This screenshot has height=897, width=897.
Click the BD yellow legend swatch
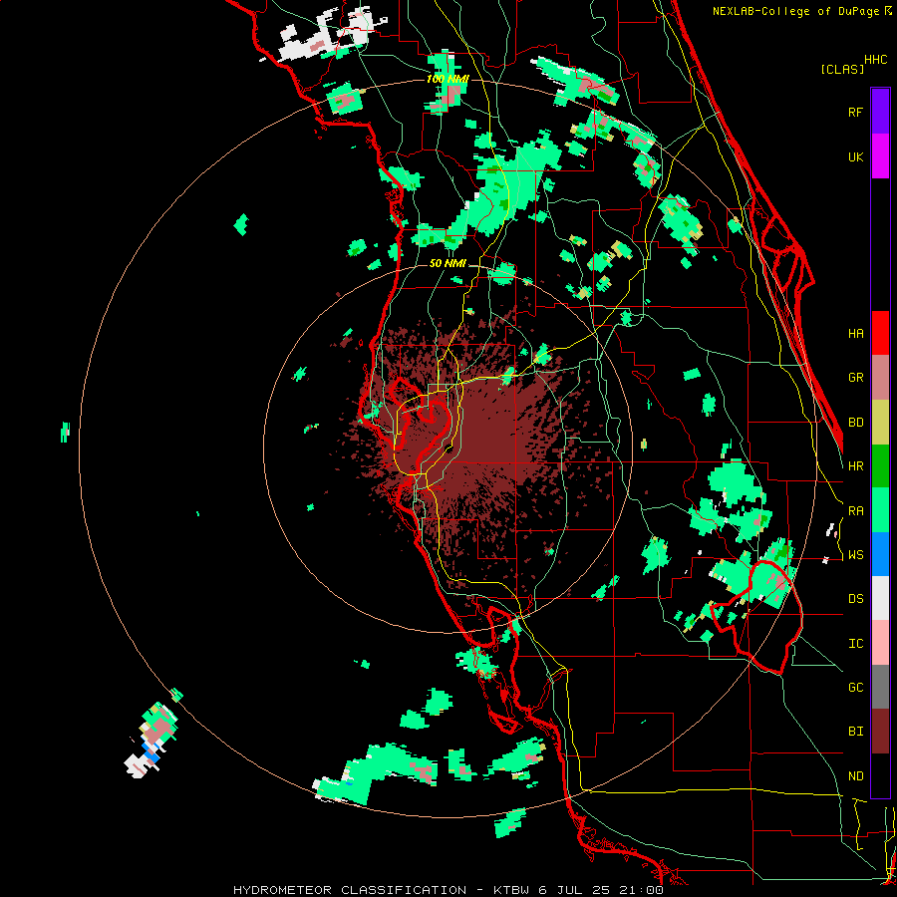coord(880,423)
